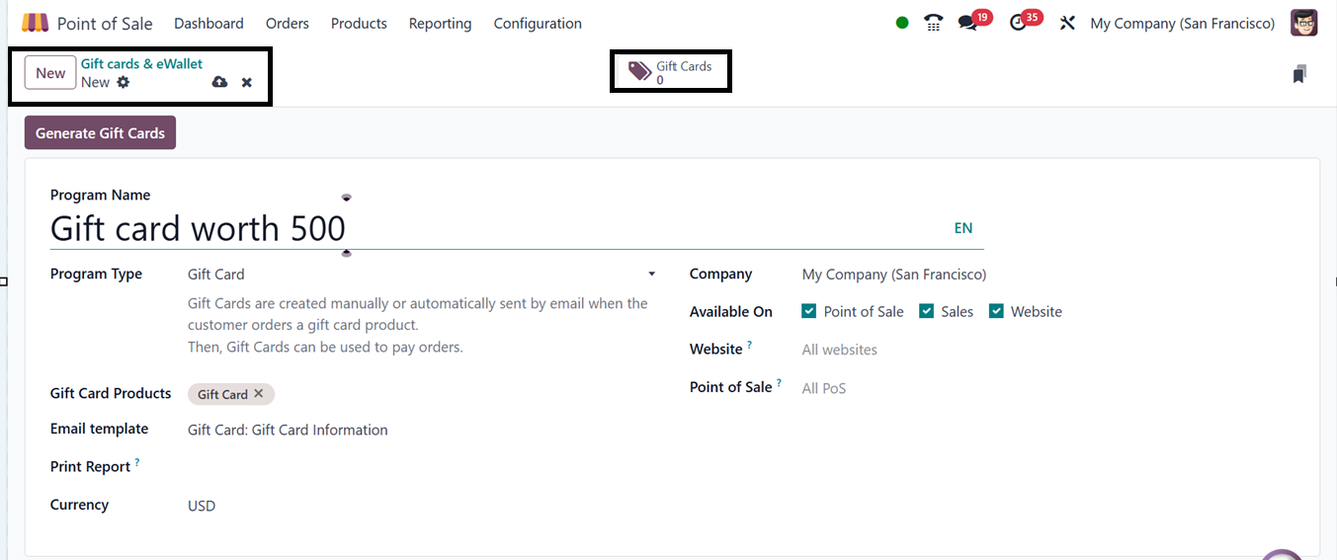Open the user avatar menu
The height and width of the screenshot is (560, 1337).
tap(1303, 23)
